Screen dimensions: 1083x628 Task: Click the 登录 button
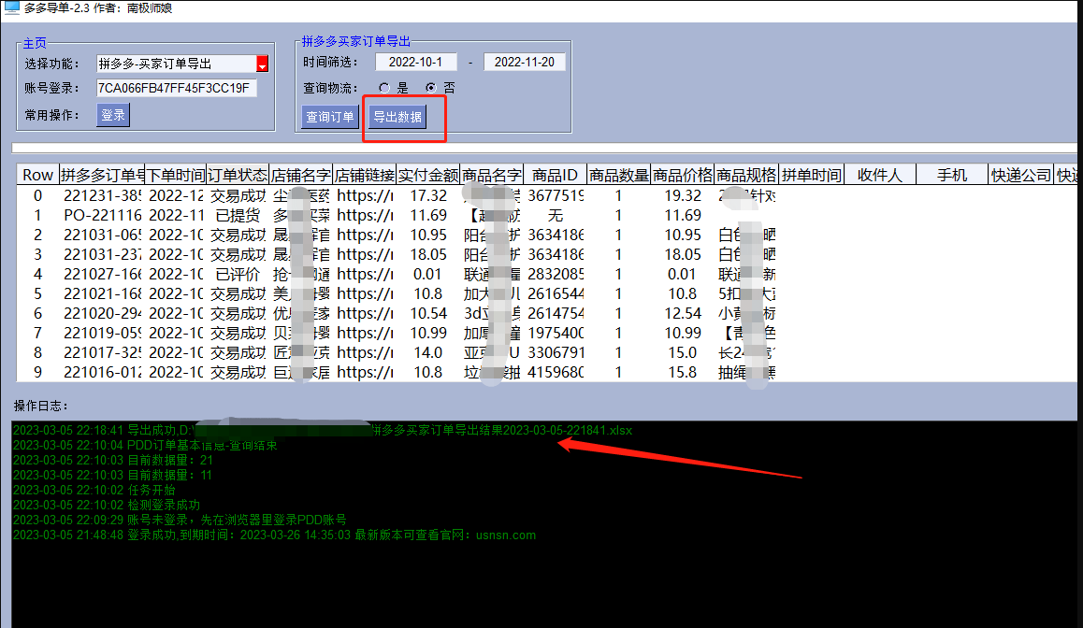pos(112,115)
